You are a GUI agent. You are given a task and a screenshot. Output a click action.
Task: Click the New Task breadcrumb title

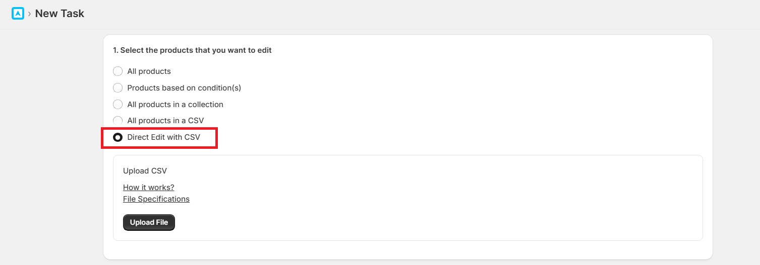pos(60,14)
